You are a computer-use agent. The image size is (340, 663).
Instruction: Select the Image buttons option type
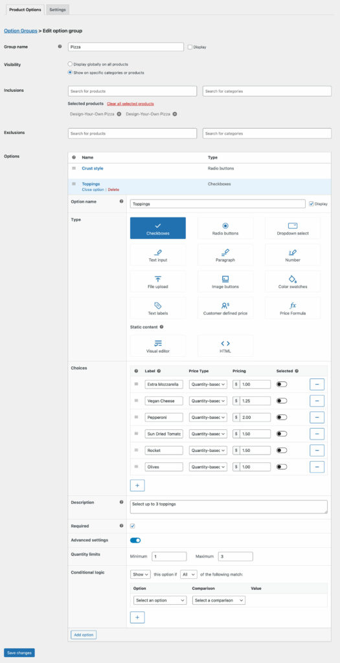[x=225, y=281]
